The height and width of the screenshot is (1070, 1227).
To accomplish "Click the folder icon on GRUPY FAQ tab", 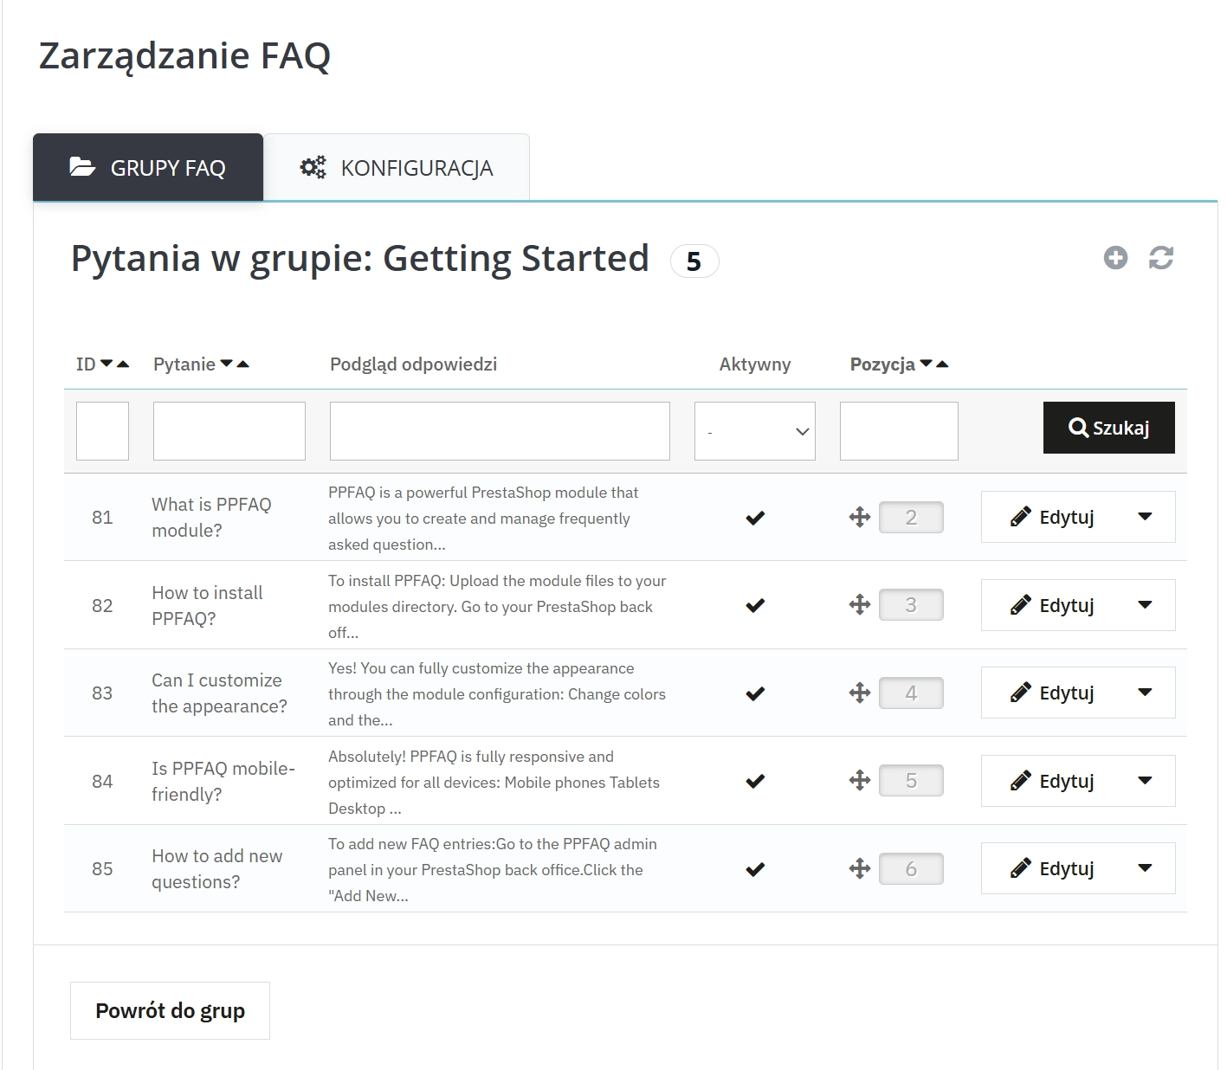I will click(x=81, y=166).
